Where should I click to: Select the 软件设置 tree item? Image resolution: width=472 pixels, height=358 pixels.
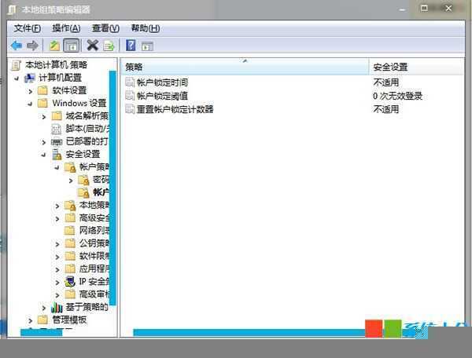point(69,90)
